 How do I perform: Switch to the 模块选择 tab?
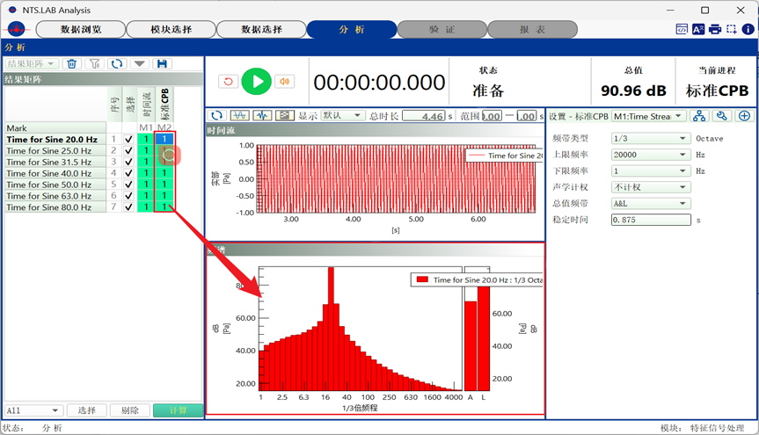[x=171, y=29]
